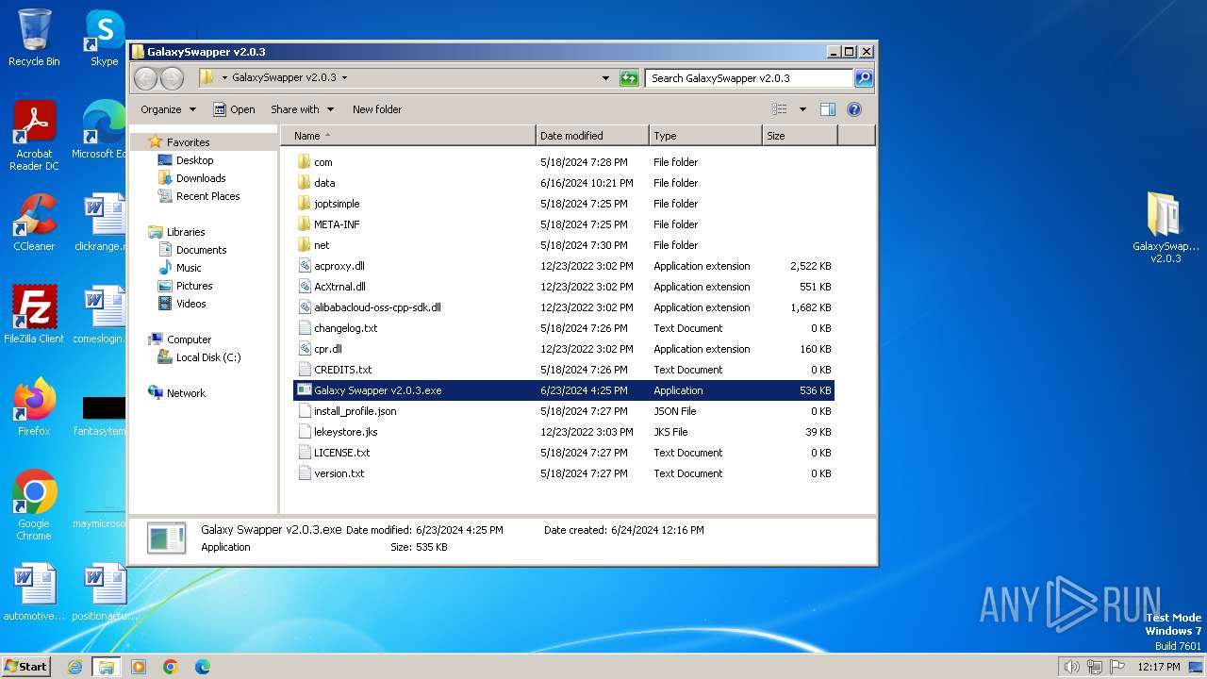Sort by Size column header

click(800, 136)
